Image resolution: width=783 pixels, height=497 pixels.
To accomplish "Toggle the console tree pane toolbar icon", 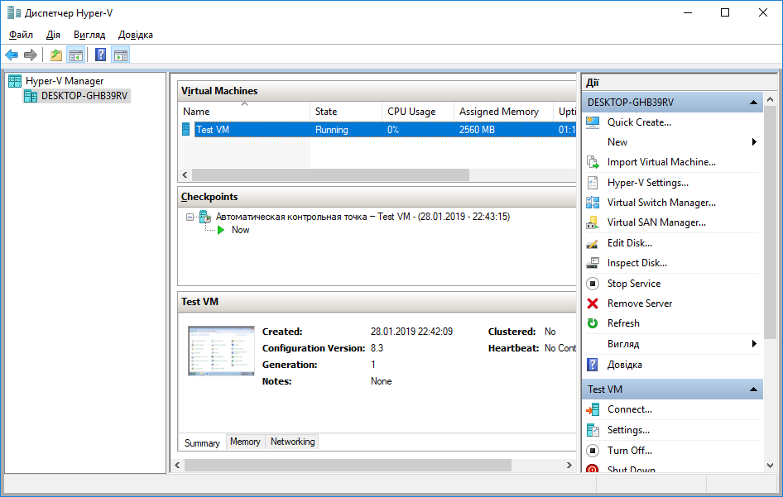I will [76, 55].
